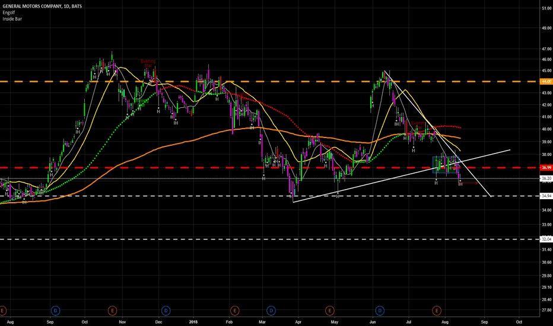Click the Apr label on time axis

[298, 322]
